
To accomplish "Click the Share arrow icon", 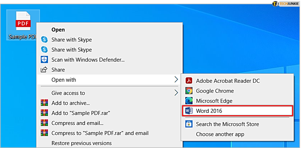I will (44, 70).
